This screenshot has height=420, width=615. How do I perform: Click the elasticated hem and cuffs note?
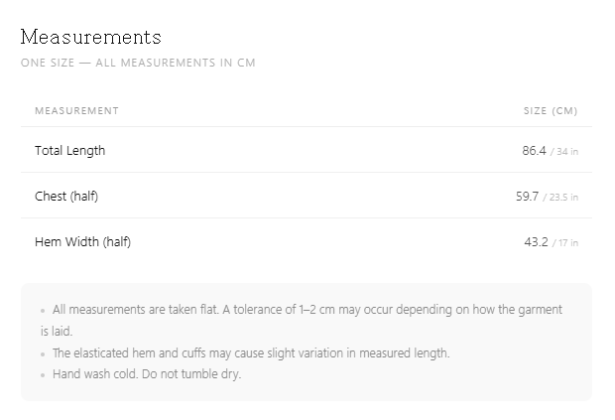tap(251, 352)
